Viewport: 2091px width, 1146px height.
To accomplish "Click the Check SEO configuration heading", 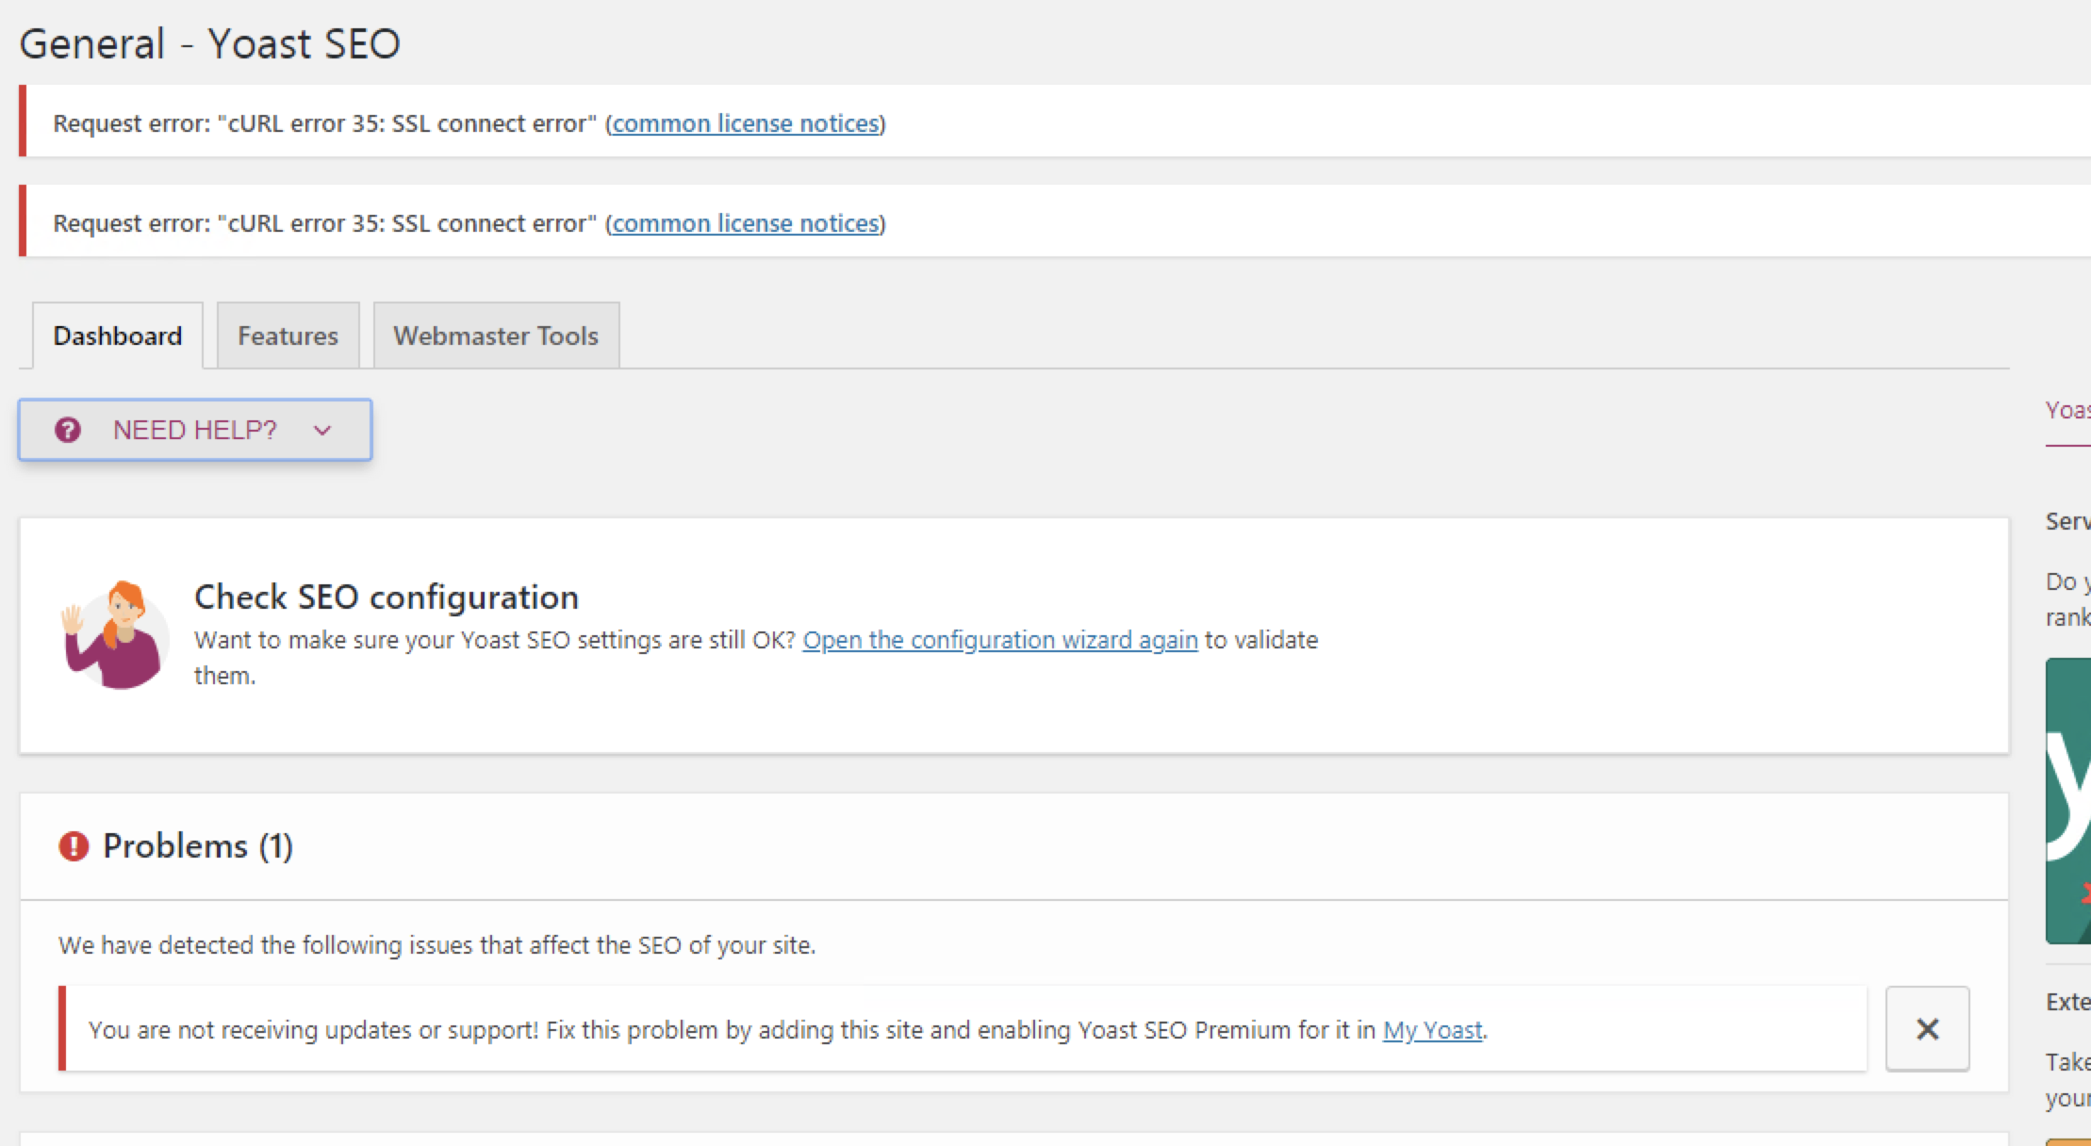I will (387, 597).
